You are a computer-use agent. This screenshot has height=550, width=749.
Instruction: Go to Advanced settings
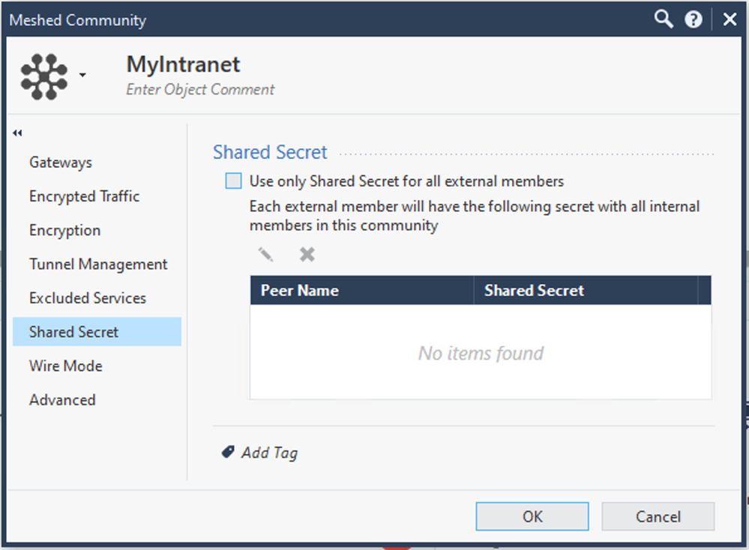[x=62, y=399]
